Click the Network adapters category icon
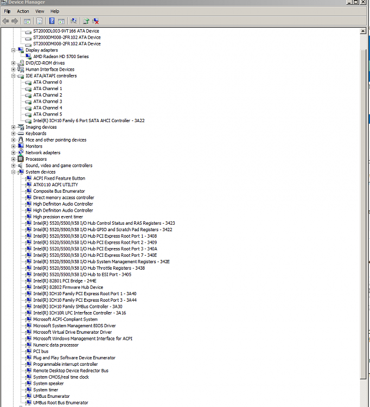This screenshot has width=370, height=407. tap(21, 152)
